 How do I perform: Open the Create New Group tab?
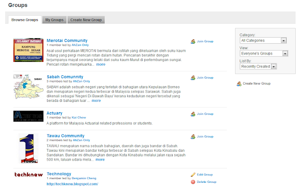coord(86,20)
